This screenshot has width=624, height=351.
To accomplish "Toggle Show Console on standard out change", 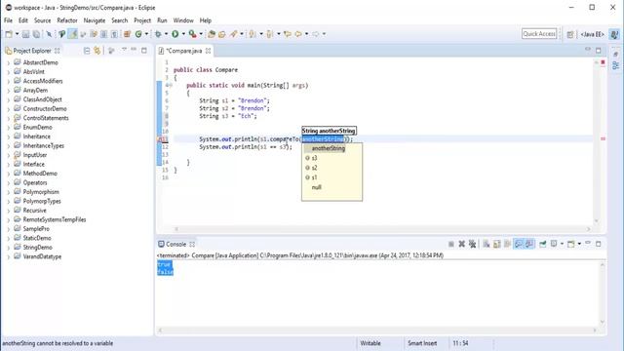I will click(519, 244).
